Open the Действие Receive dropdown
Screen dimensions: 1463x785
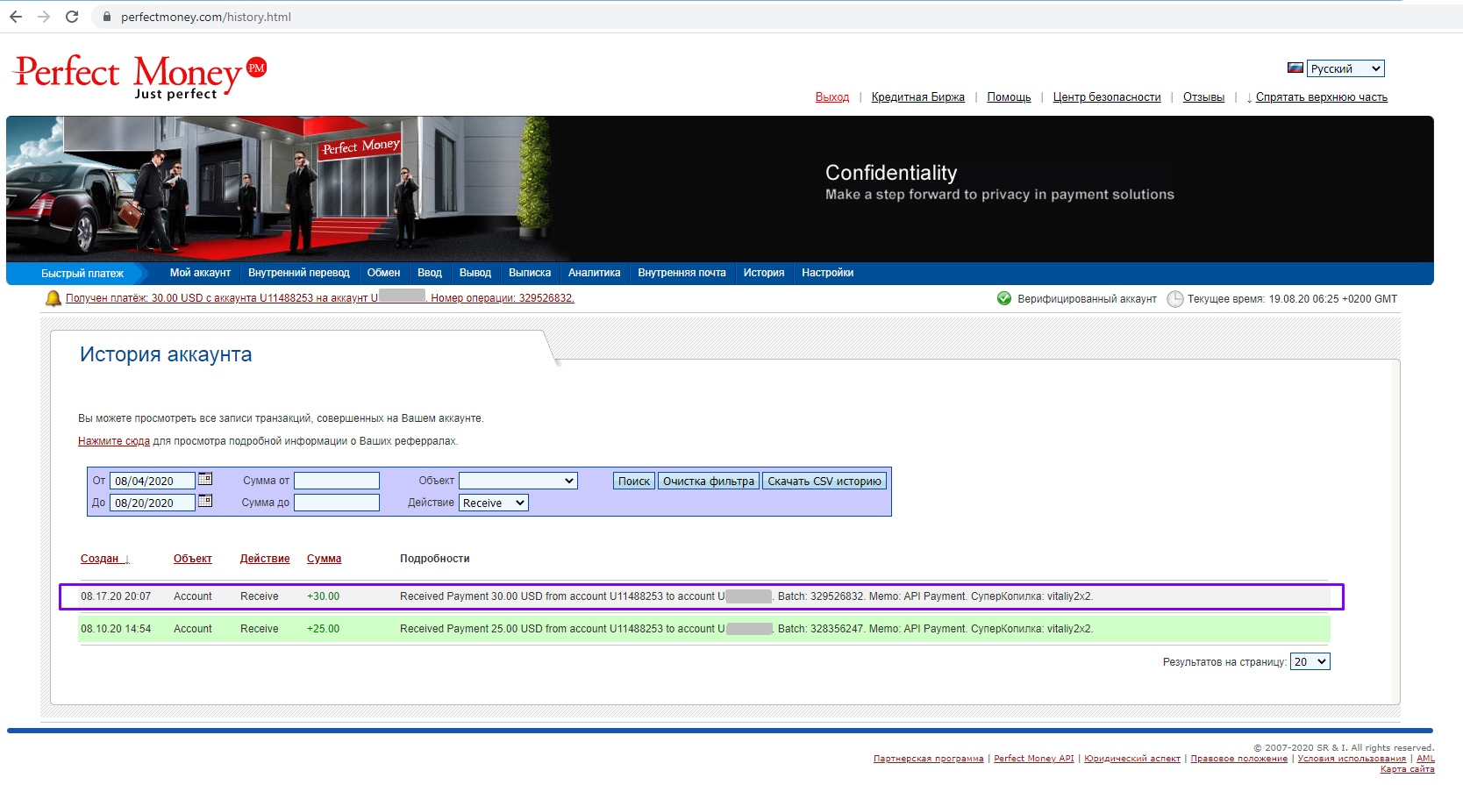click(494, 503)
